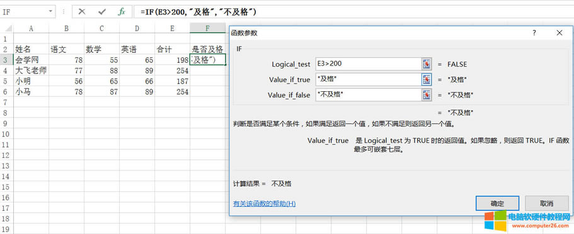
Task: Select the 是否及格 header cell
Action: [x=207, y=49]
